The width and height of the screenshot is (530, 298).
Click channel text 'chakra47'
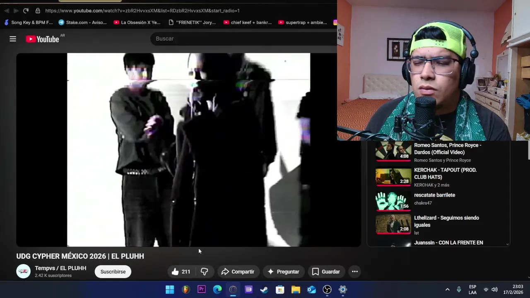coord(423,203)
